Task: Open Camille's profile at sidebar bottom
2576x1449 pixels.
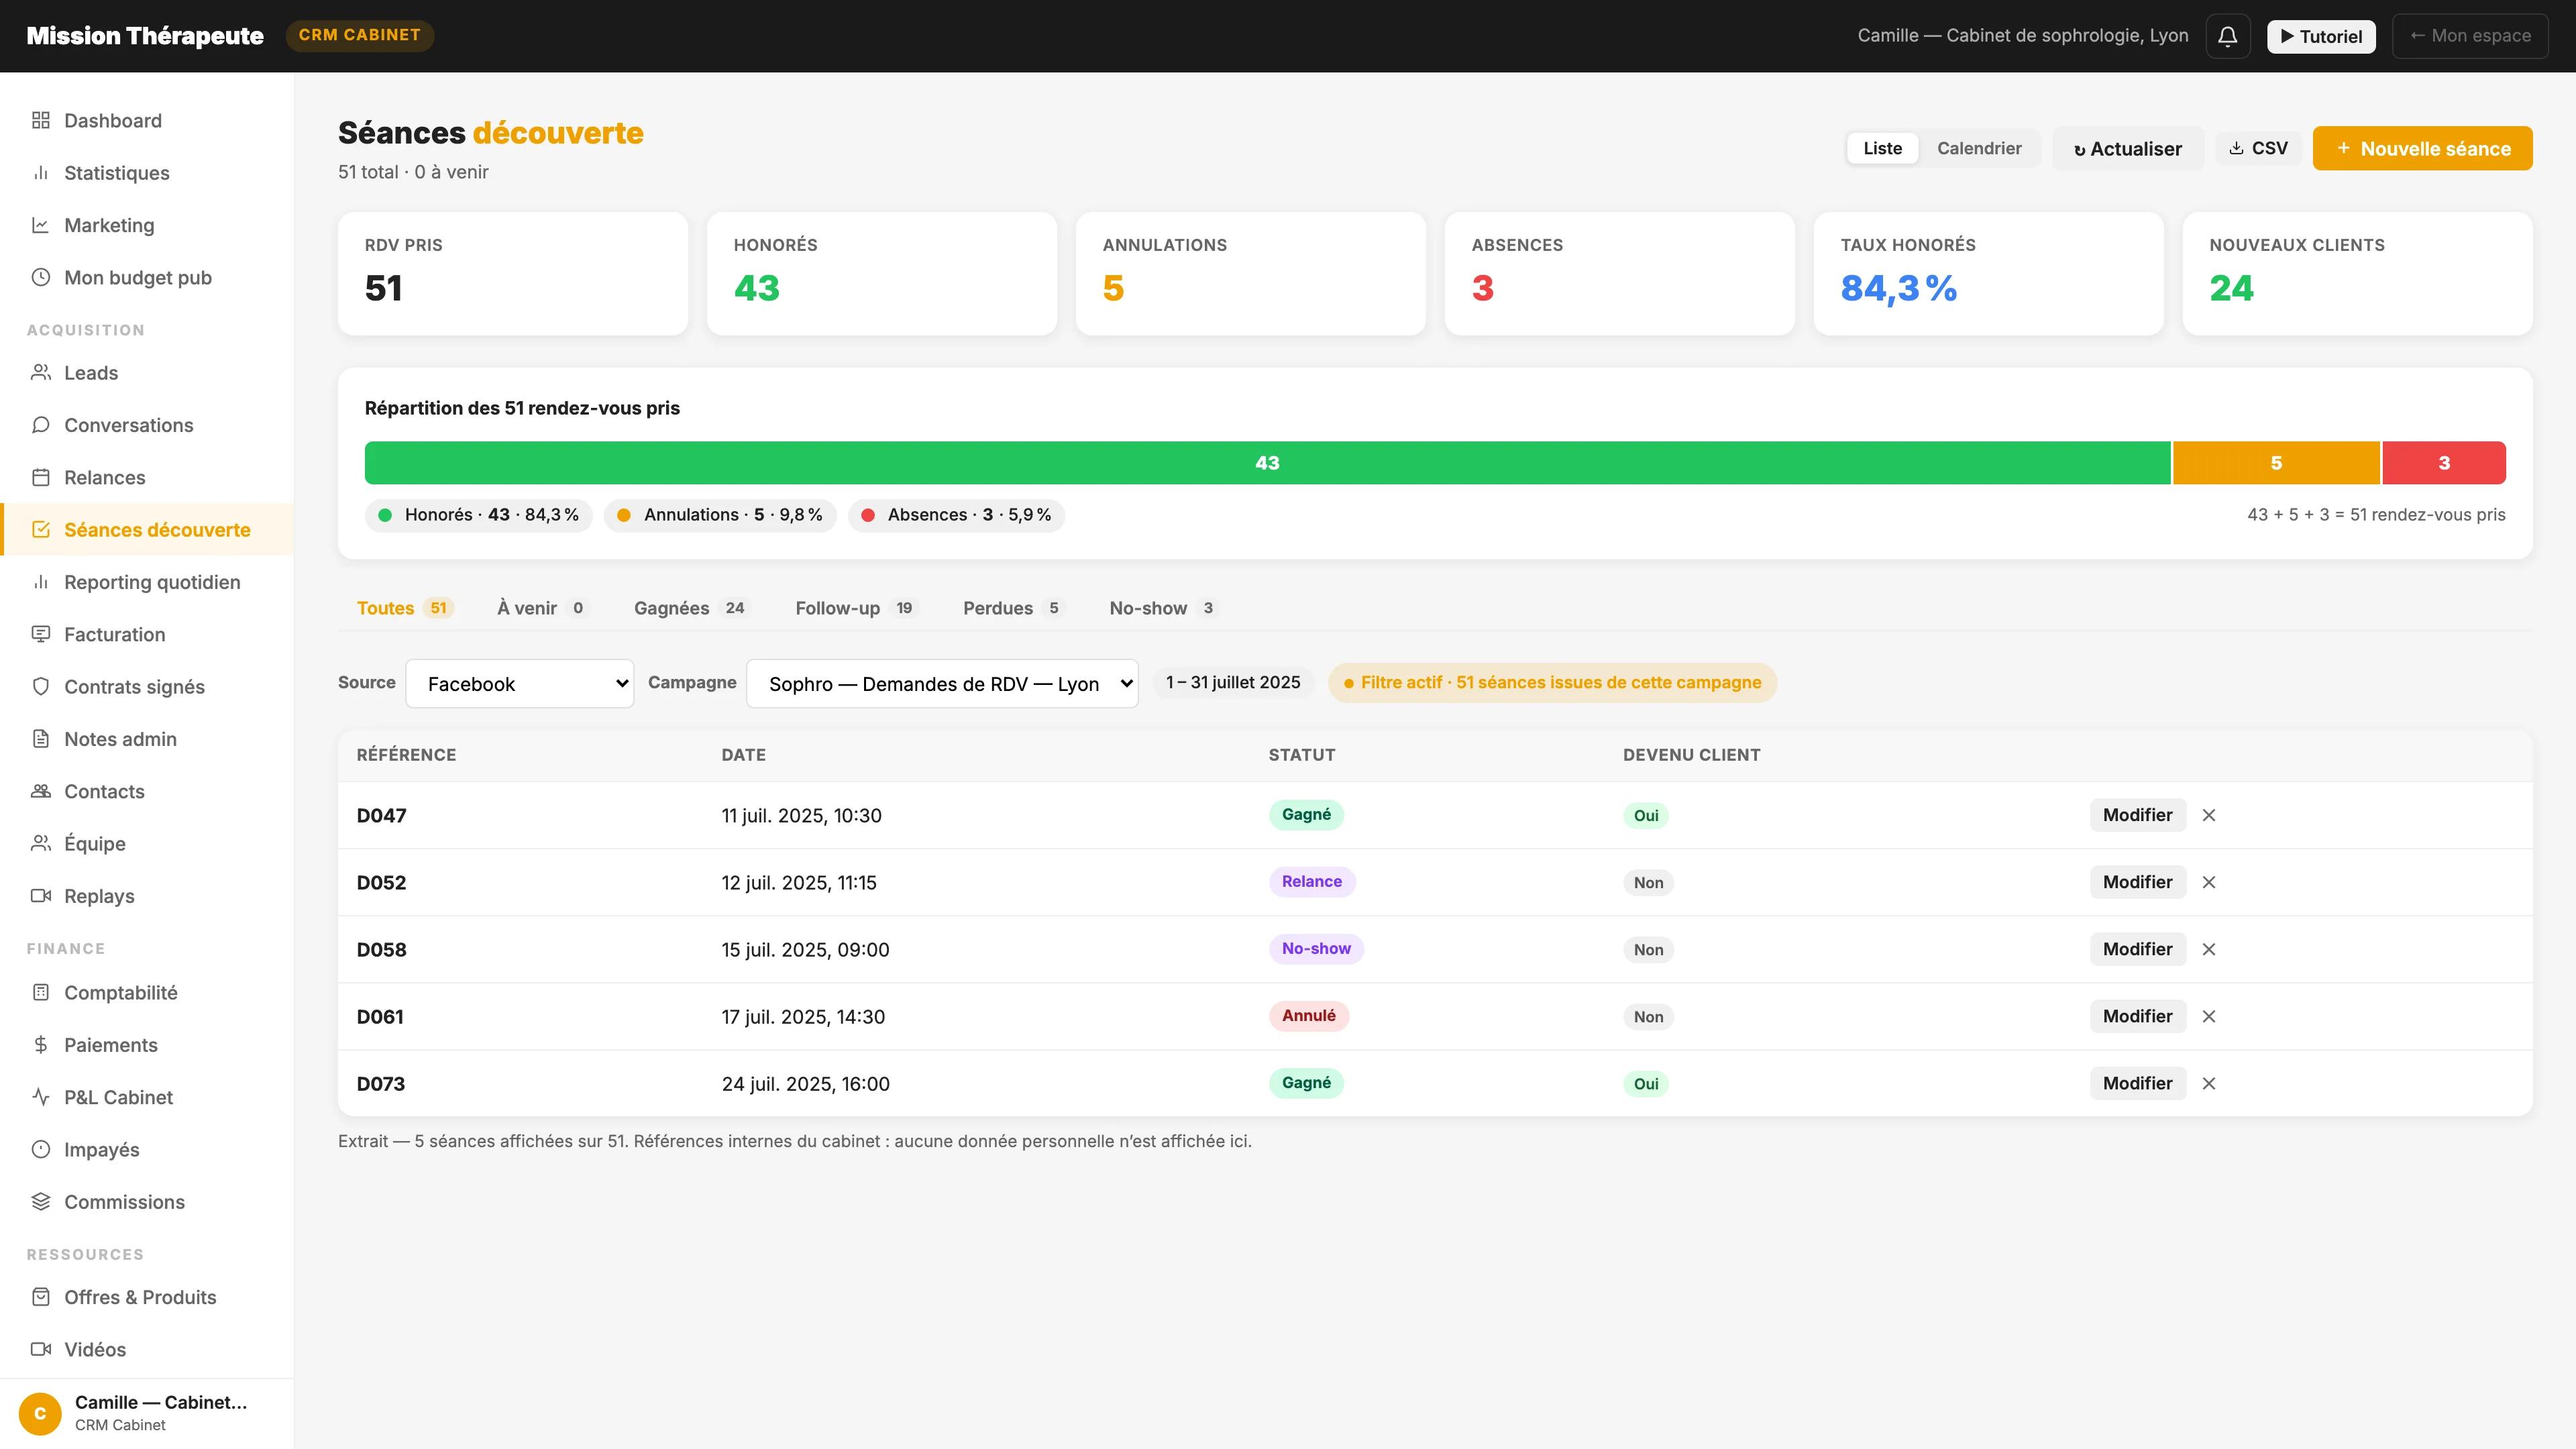Action: click(147, 1413)
